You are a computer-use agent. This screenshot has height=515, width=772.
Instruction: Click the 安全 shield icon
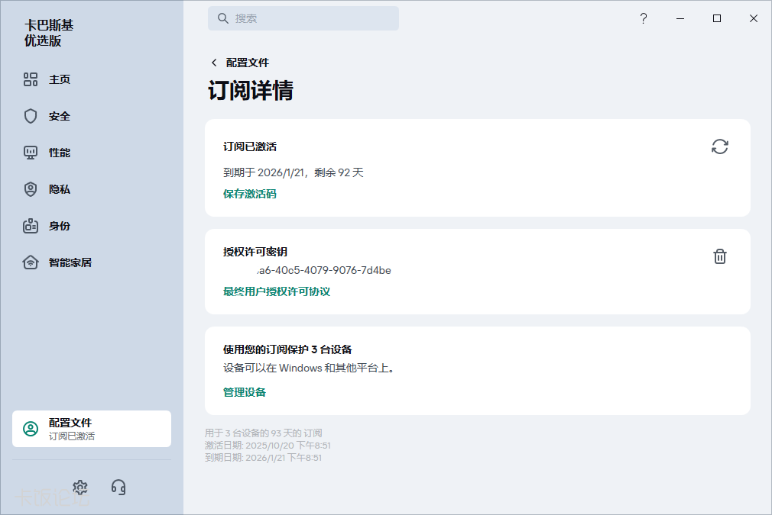pyautogui.click(x=31, y=116)
